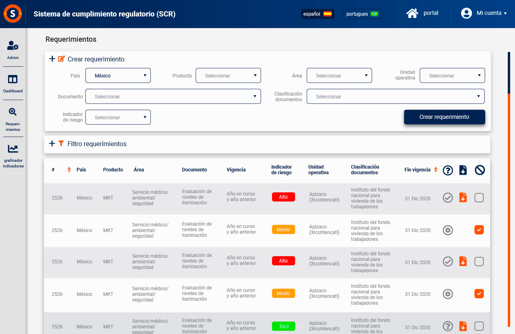Image resolution: width=515 pixels, height=334 pixels.
Task: Download the document in third row
Action: 463,261
